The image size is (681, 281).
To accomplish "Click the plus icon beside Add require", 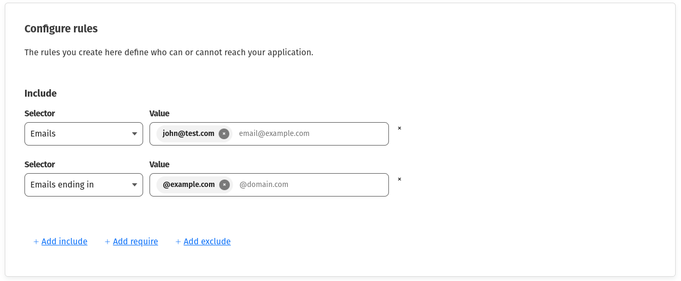I will (107, 242).
